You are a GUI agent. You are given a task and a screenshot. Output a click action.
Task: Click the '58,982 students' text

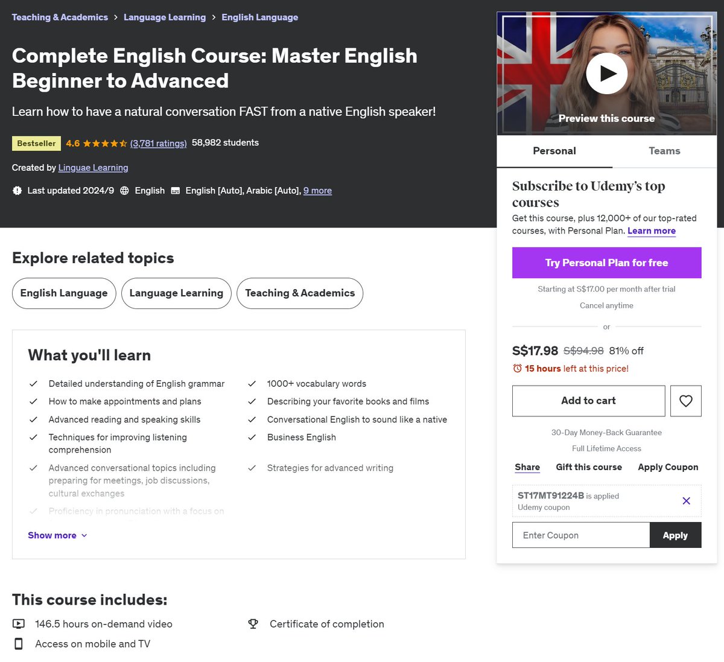pyautogui.click(x=225, y=143)
